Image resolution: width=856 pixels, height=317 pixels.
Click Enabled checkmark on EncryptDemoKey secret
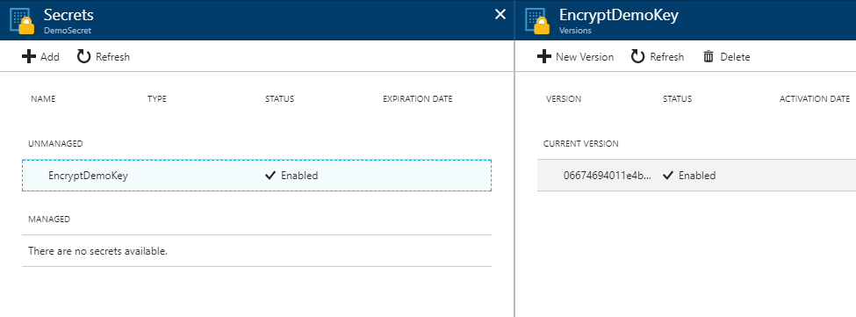pos(270,176)
